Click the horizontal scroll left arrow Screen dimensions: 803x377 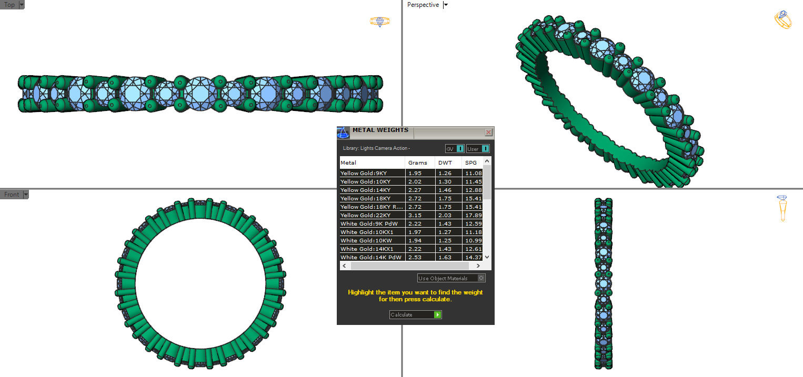pos(344,266)
